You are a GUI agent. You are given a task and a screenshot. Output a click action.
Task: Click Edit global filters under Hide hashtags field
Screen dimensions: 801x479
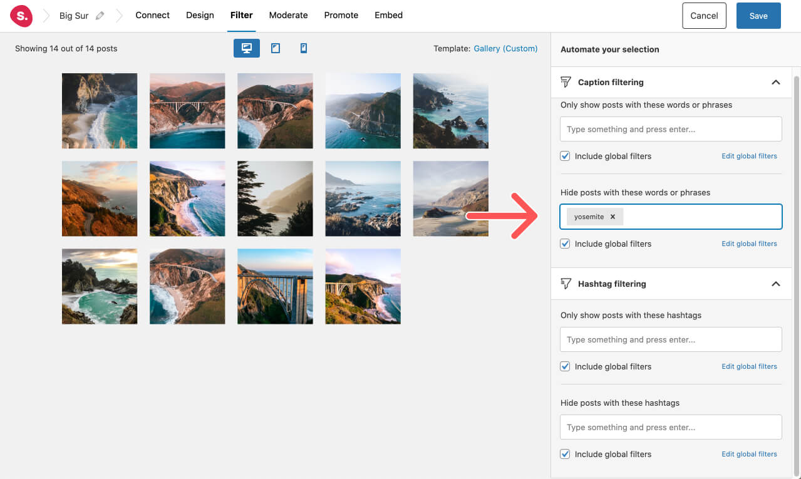(749, 454)
